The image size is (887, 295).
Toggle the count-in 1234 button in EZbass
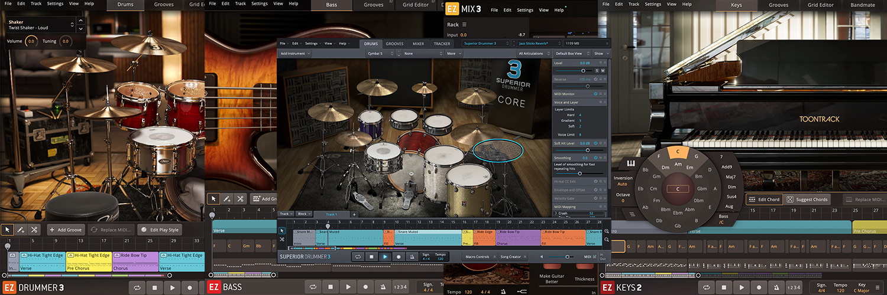pyautogui.click(x=401, y=287)
